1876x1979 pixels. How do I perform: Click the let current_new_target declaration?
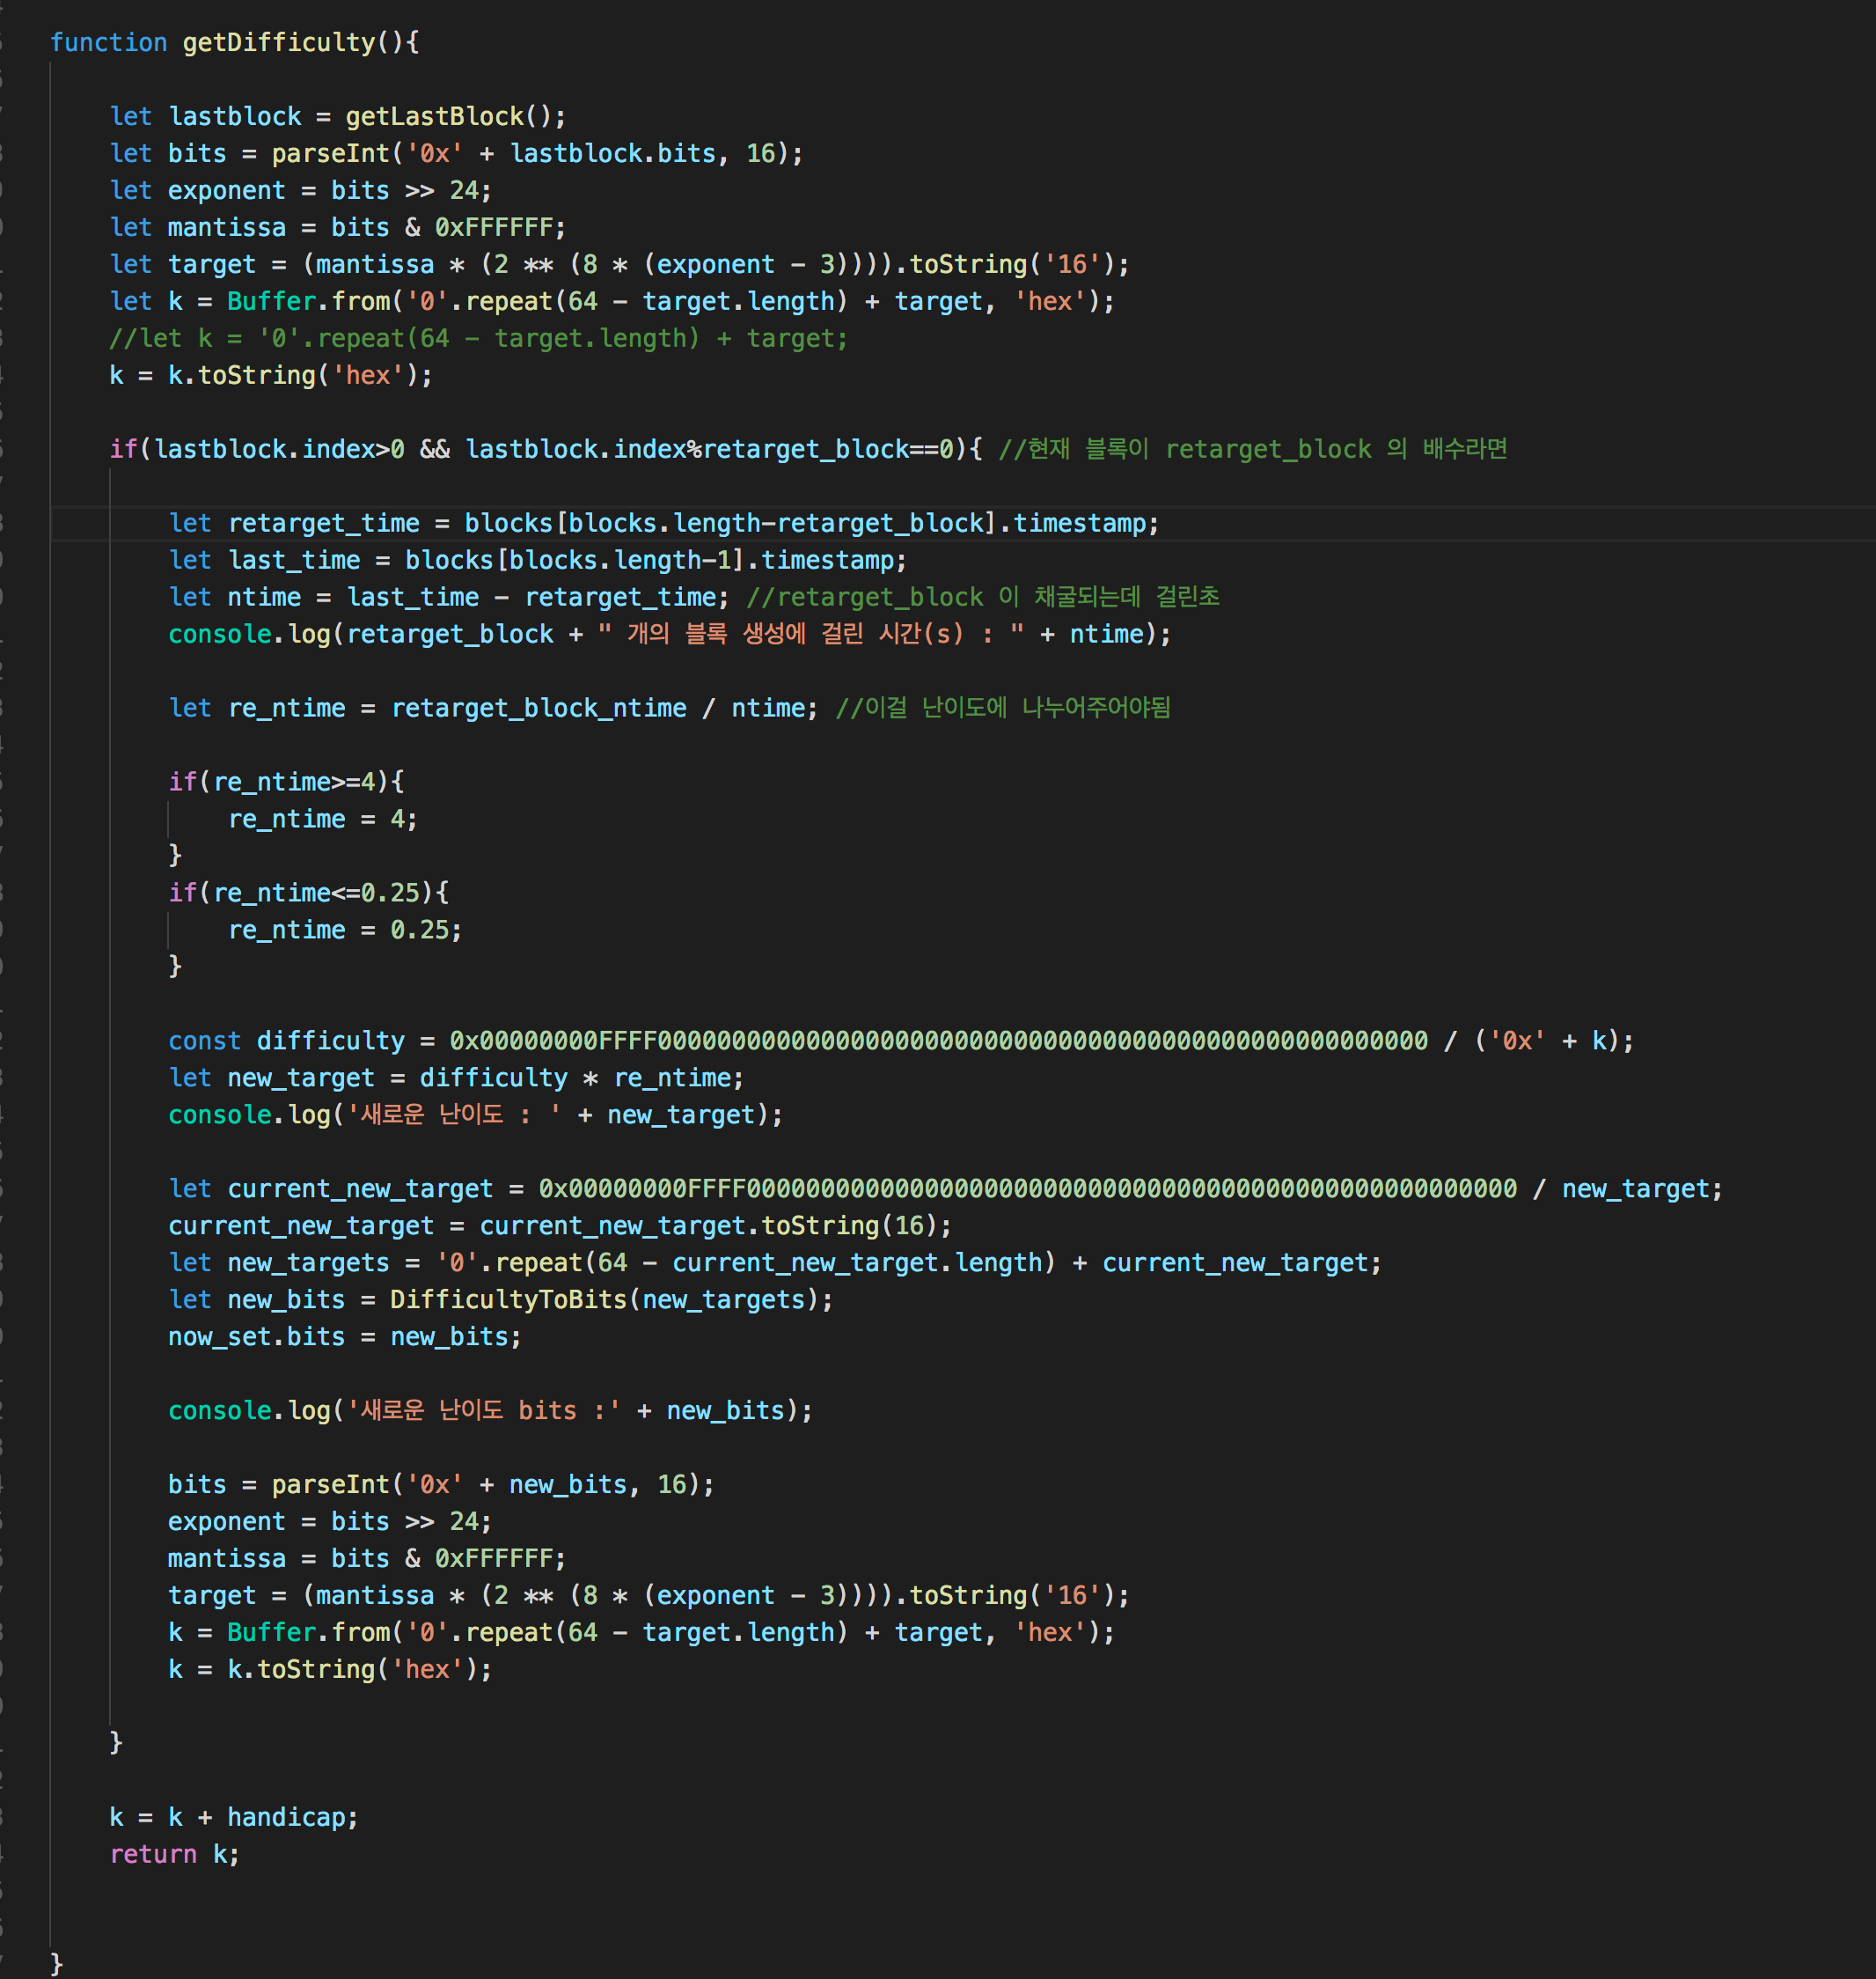tap(359, 1189)
